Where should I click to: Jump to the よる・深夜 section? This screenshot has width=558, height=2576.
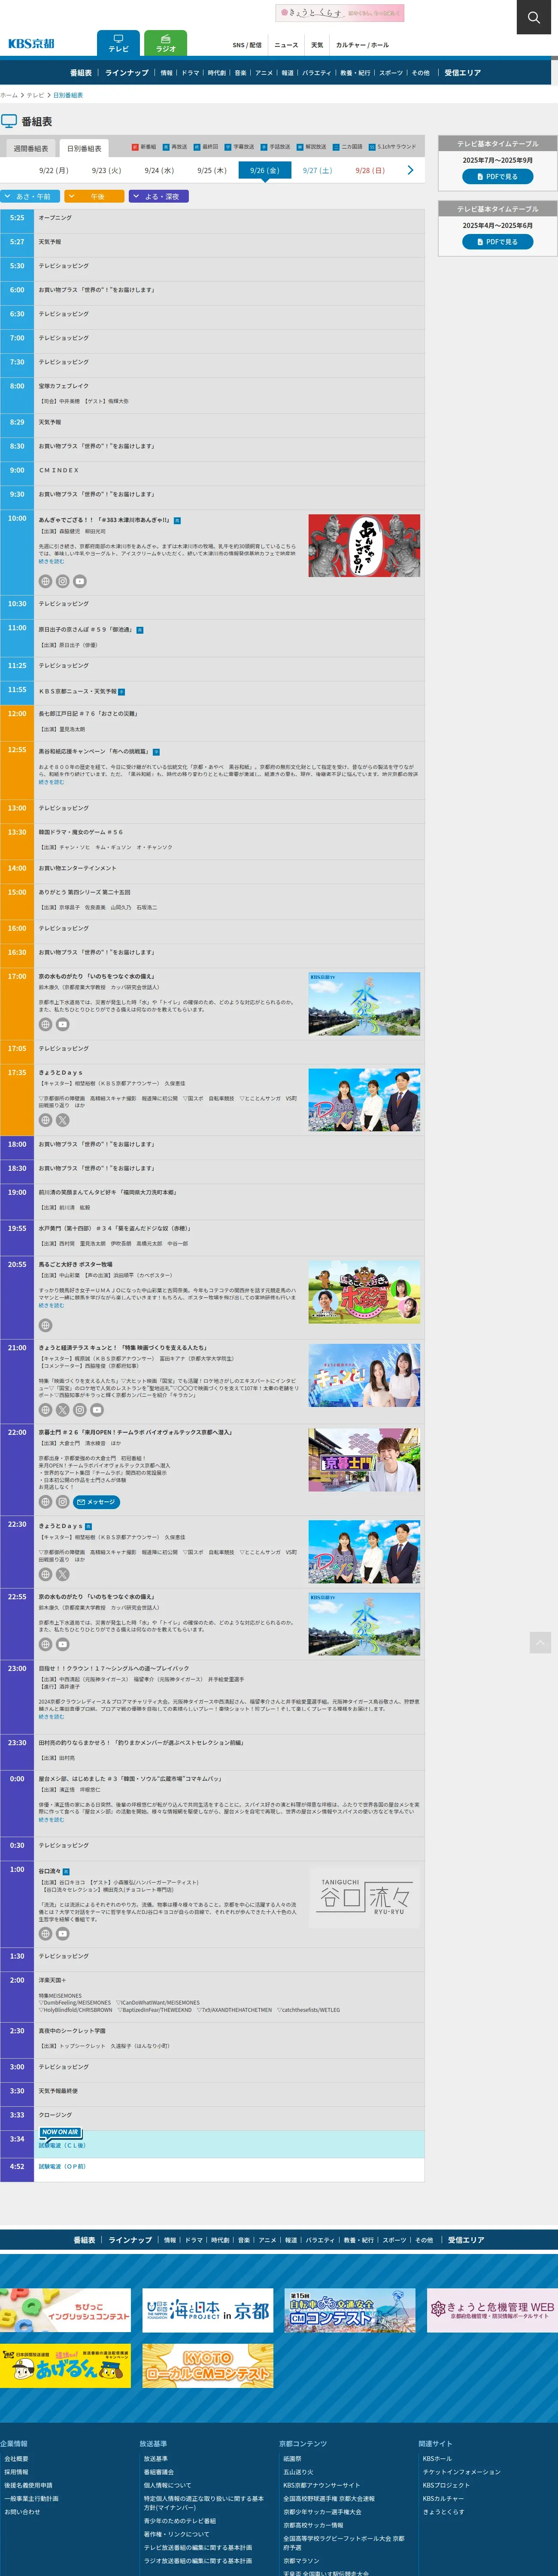click(x=159, y=197)
